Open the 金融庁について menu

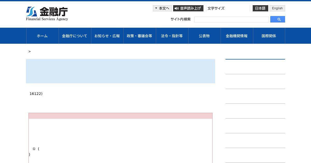coord(75,36)
